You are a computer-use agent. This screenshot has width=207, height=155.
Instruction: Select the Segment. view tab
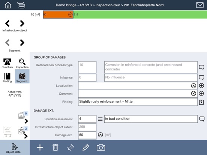pyautogui.click(x=22, y=76)
